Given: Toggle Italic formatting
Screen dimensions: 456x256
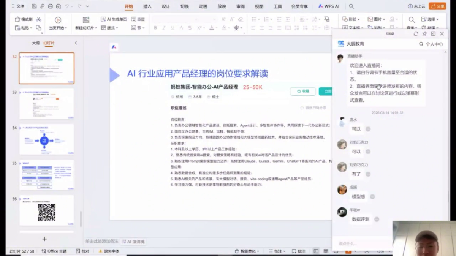Looking at the screenshot, I should pyautogui.click(x=164, y=28).
